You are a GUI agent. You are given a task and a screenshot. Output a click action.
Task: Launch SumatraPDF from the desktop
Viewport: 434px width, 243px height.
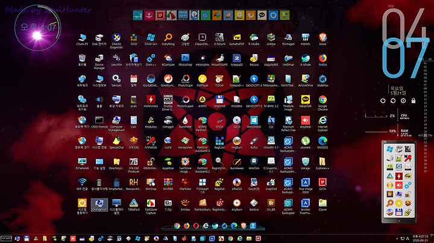pos(237,39)
